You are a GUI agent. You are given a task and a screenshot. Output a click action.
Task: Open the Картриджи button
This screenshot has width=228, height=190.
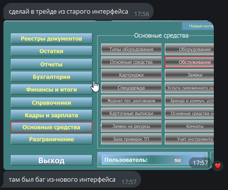pyautogui.click(x=131, y=75)
